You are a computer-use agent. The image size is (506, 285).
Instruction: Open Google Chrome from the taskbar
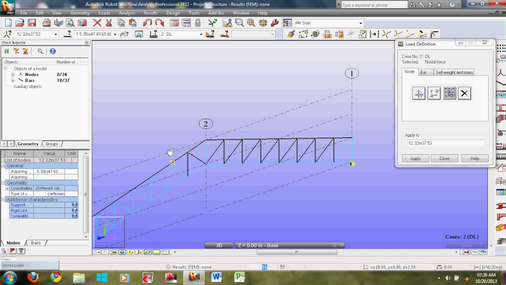(x=56, y=277)
